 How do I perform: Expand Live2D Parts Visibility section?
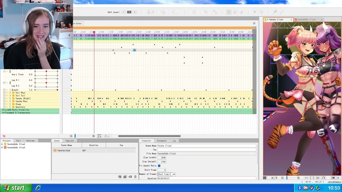[x=3, y=110]
